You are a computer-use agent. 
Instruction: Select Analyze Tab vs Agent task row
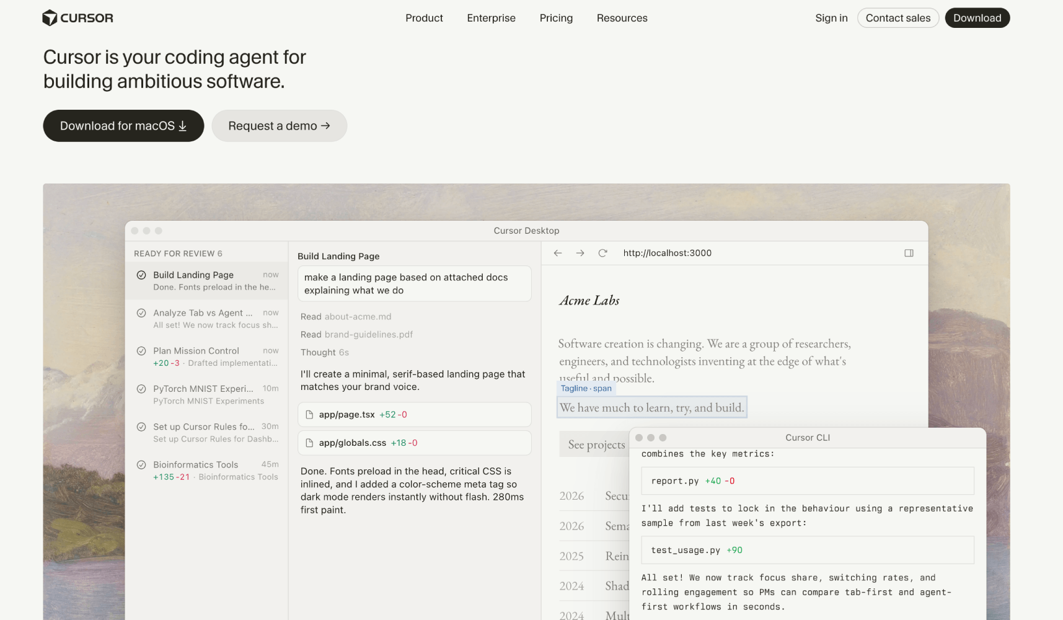207,319
